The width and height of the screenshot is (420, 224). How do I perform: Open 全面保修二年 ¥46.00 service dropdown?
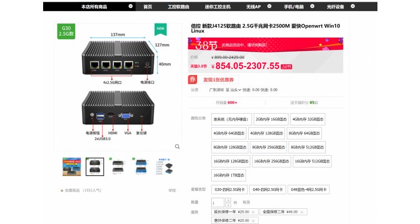tap(283, 212)
